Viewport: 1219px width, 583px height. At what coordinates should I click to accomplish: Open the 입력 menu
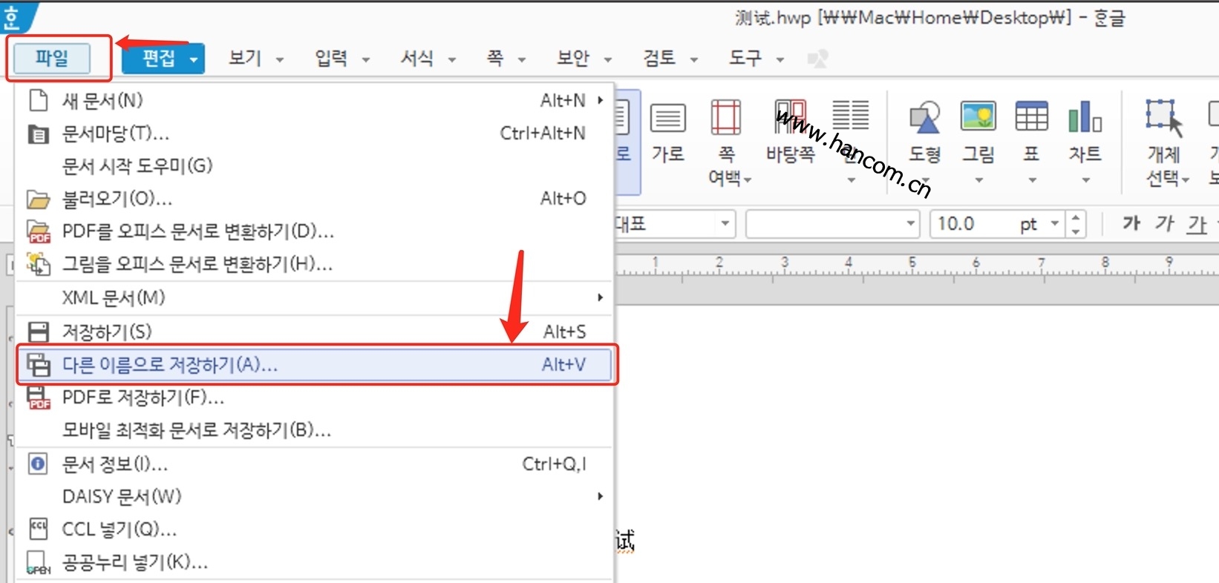331,58
